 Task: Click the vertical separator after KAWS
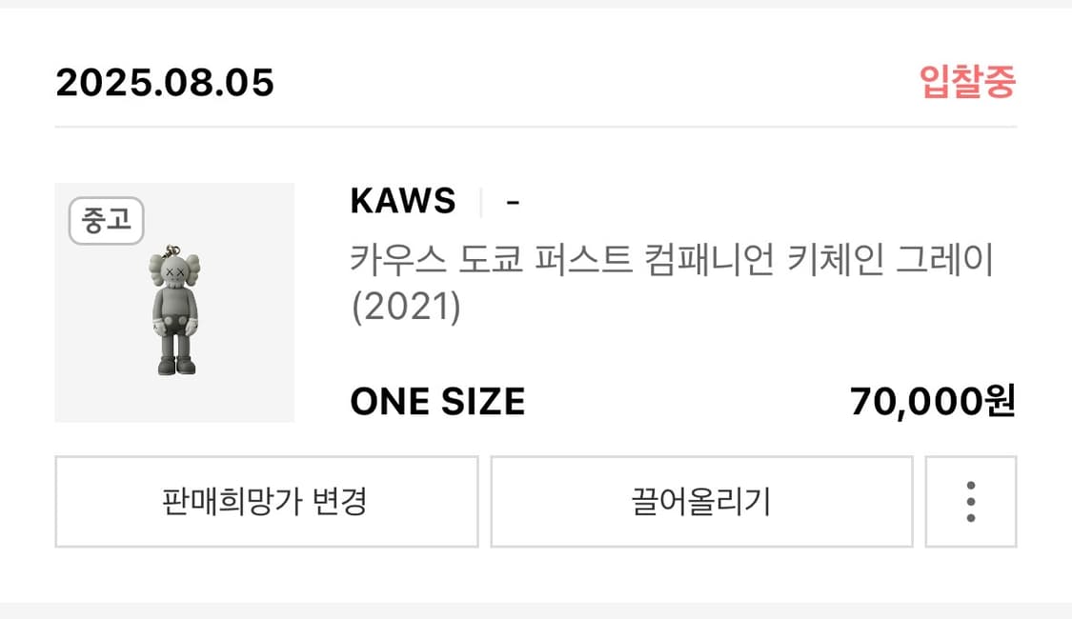tap(481, 202)
